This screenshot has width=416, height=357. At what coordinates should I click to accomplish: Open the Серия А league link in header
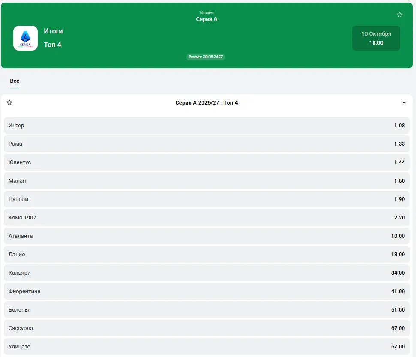coord(207,19)
